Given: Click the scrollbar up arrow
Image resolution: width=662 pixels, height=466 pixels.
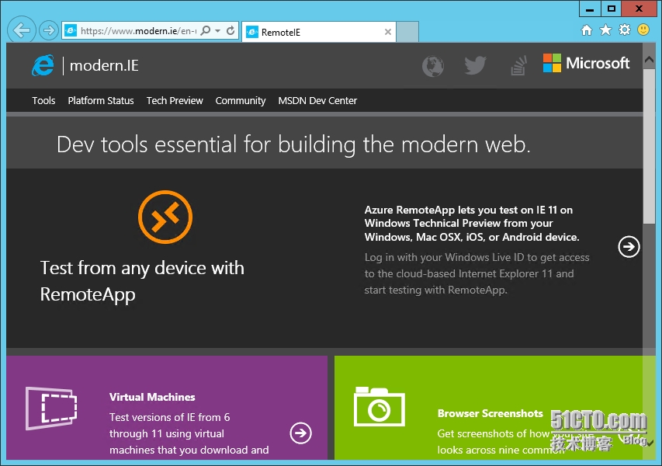Looking at the screenshot, I should pos(649,61).
